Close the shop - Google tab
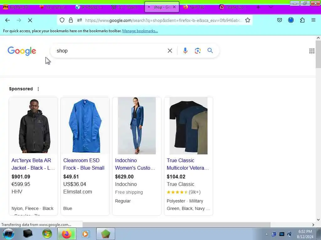The image size is (321, 240). (x=174, y=7)
